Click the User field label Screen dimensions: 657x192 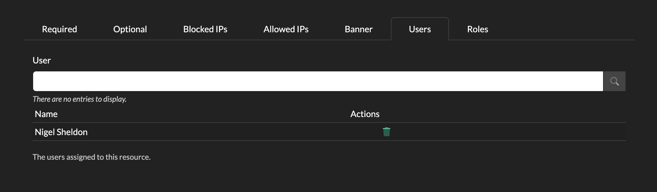[x=42, y=60]
